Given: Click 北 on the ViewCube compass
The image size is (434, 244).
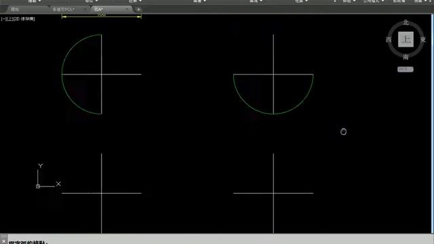Looking at the screenshot, I should (406, 22).
